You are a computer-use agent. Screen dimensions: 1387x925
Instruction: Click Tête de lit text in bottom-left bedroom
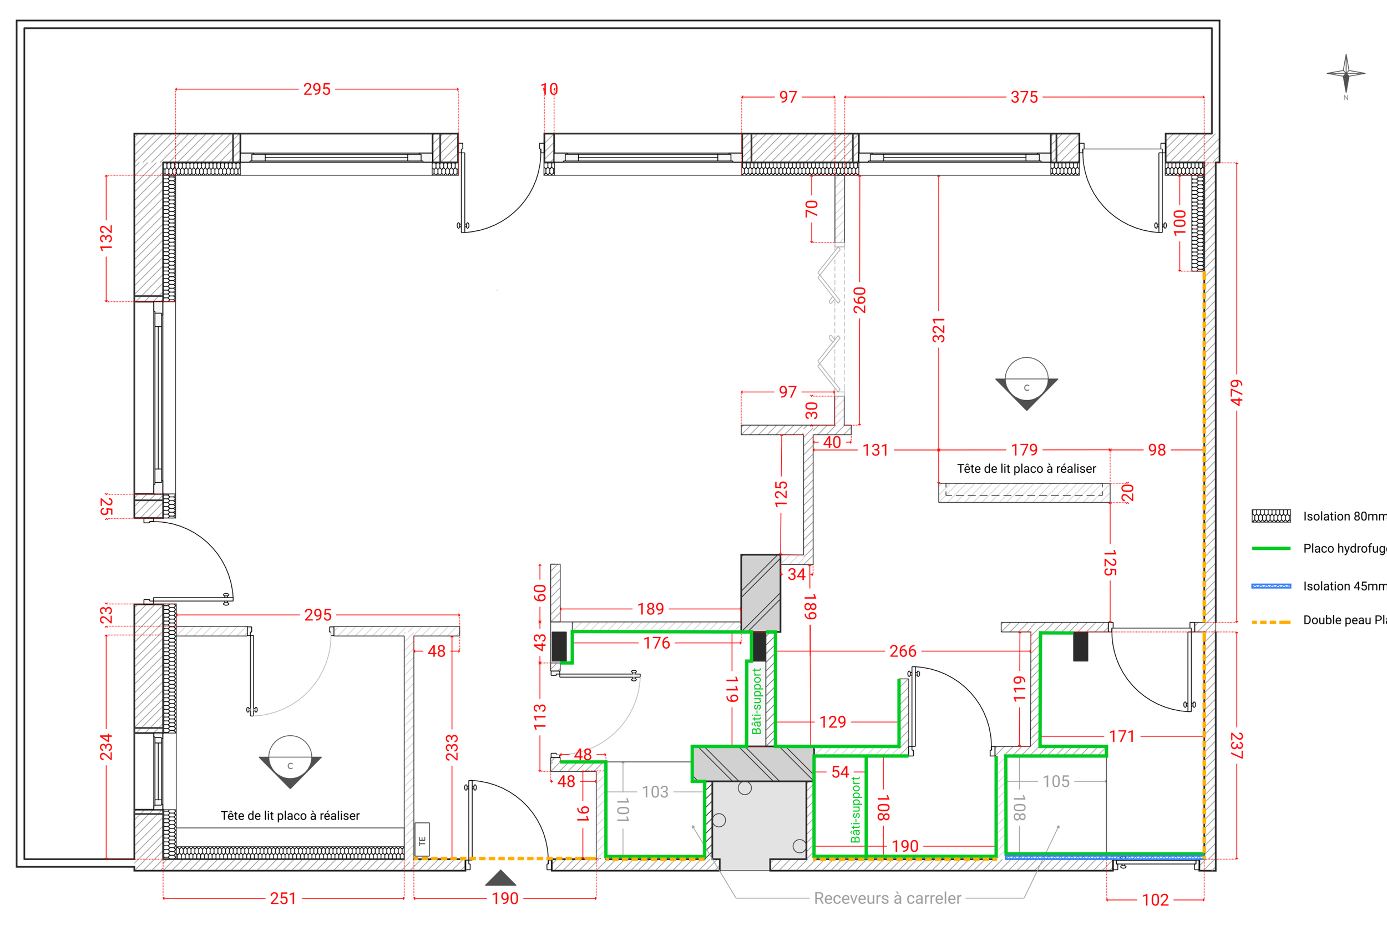(290, 815)
